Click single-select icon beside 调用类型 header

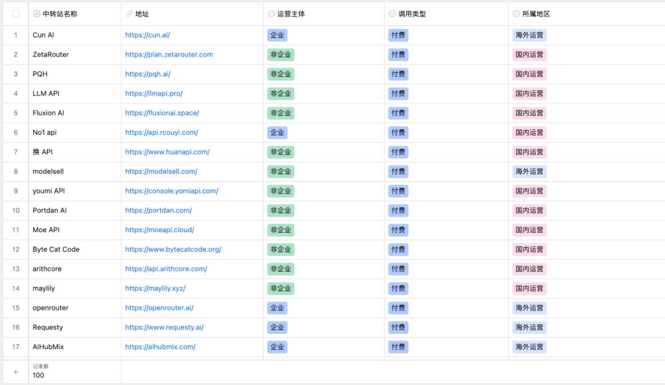[392, 14]
